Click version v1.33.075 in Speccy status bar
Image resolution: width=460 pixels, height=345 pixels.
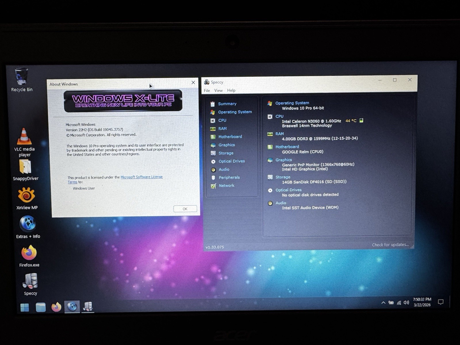tap(214, 247)
